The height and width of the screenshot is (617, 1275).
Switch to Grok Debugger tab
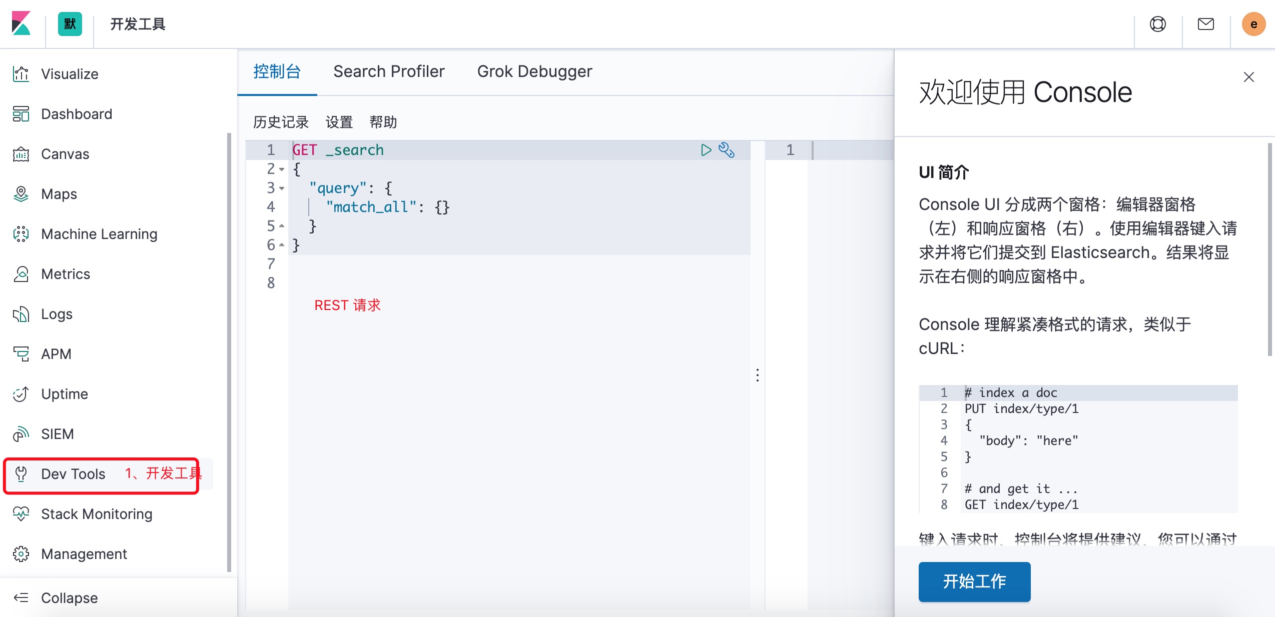(x=534, y=71)
